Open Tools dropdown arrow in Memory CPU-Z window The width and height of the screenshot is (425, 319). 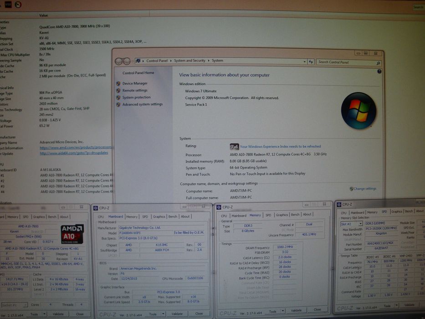click(283, 311)
